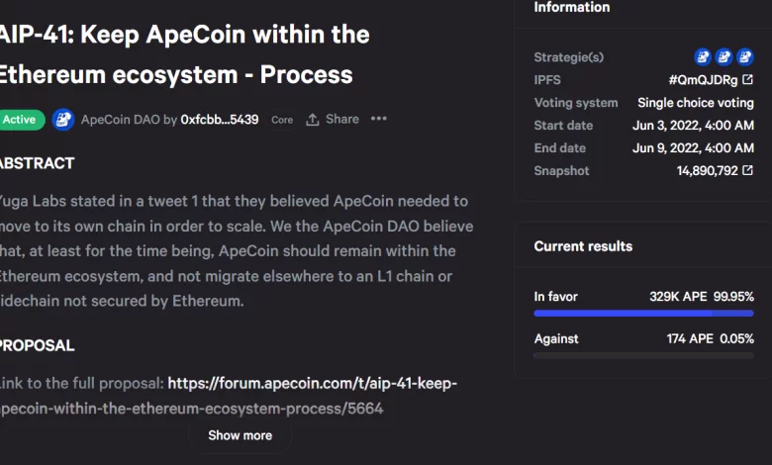Click the third strategy icon
This screenshot has width=772, height=465.
tap(745, 57)
